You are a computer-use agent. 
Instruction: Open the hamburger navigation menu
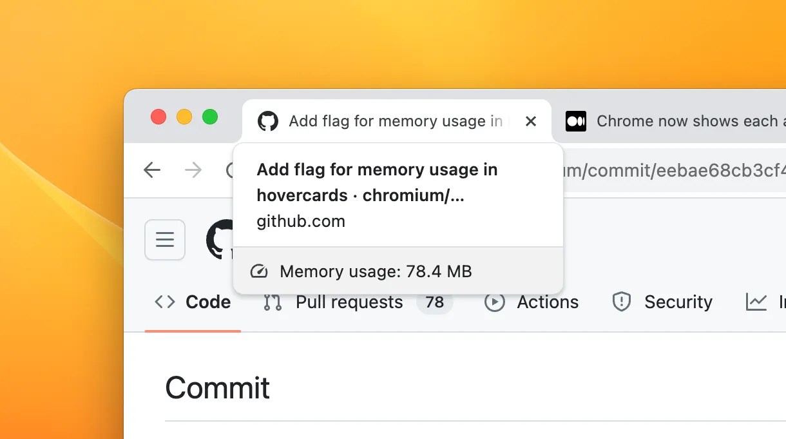coord(165,240)
